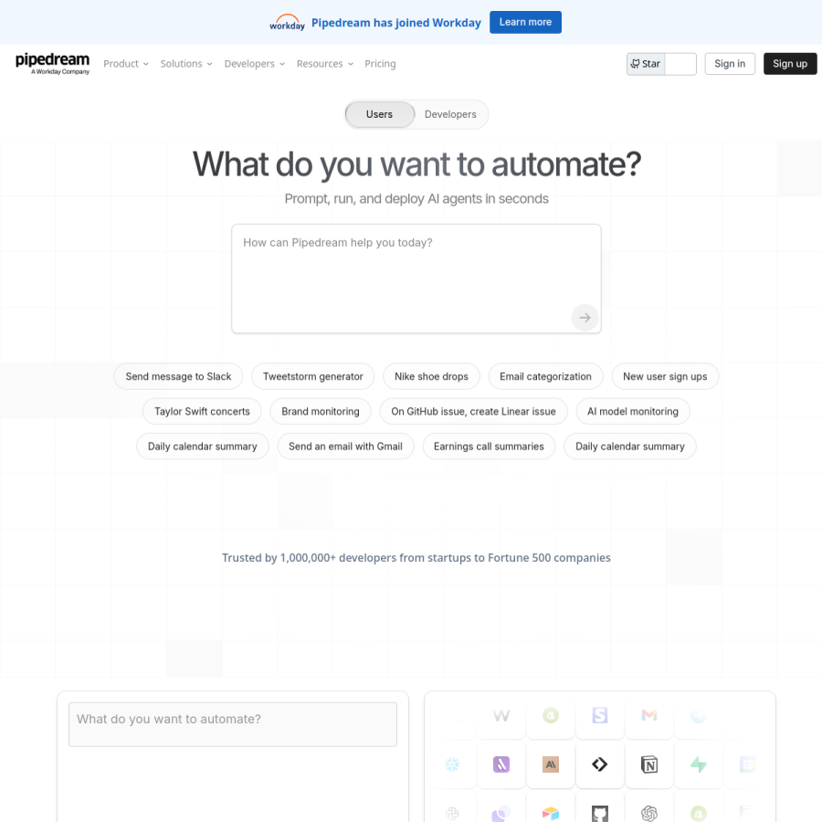This screenshot has height=822, width=822.
Task: Select the Airtable icon
Action: pos(551,813)
